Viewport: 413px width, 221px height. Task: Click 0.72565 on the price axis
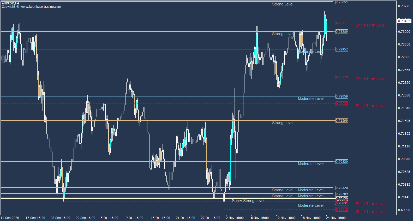pyautogui.click(x=404, y=70)
